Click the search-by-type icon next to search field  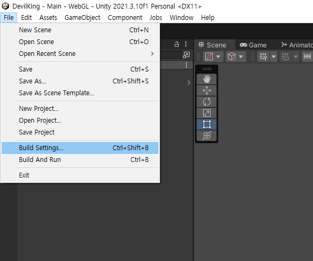tap(186, 55)
